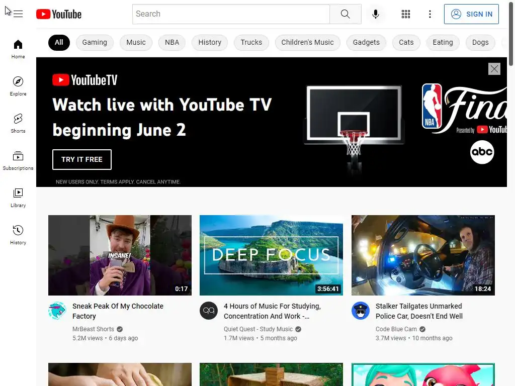Activate voice search microphone
Image resolution: width=515 pixels, height=386 pixels.
click(376, 14)
